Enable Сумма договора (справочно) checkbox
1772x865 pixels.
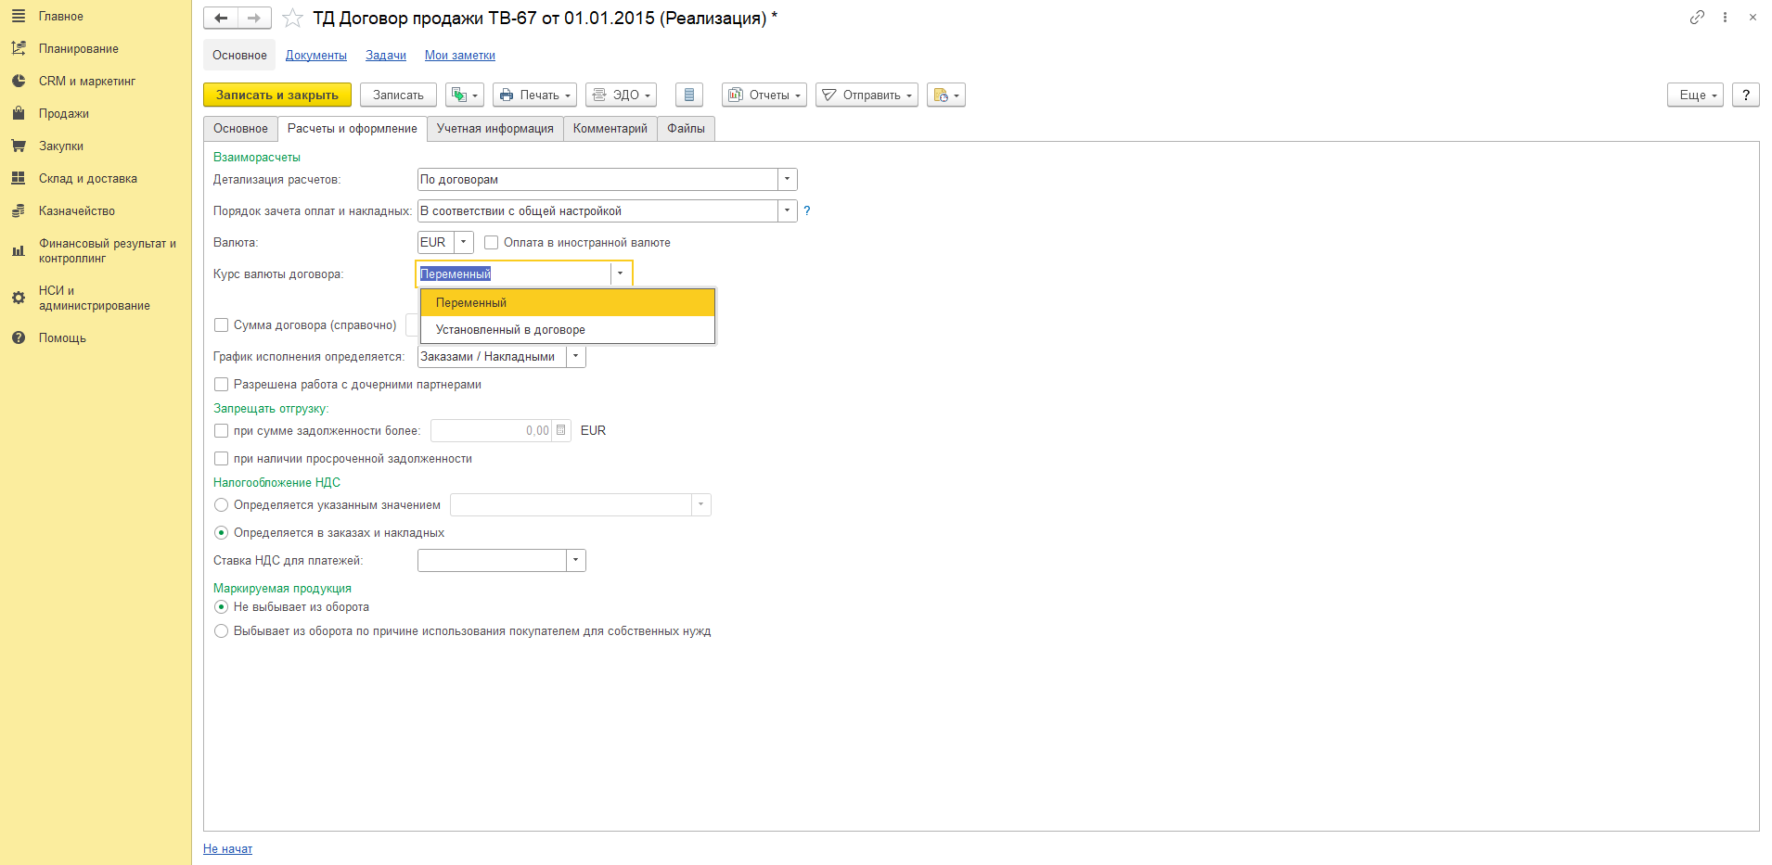coord(221,325)
